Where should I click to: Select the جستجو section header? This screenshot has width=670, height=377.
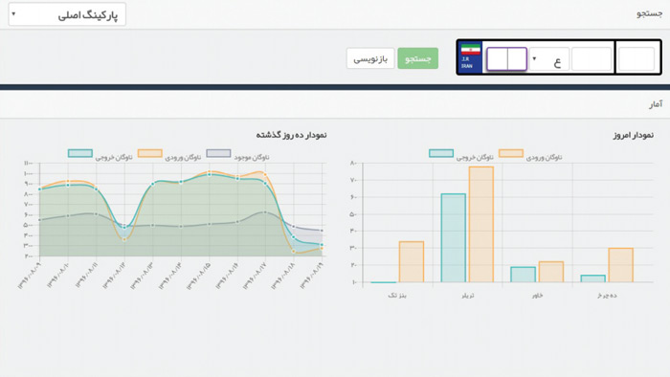[x=650, y=13]
